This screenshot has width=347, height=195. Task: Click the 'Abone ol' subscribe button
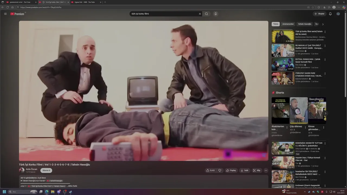tap(46, 170)
